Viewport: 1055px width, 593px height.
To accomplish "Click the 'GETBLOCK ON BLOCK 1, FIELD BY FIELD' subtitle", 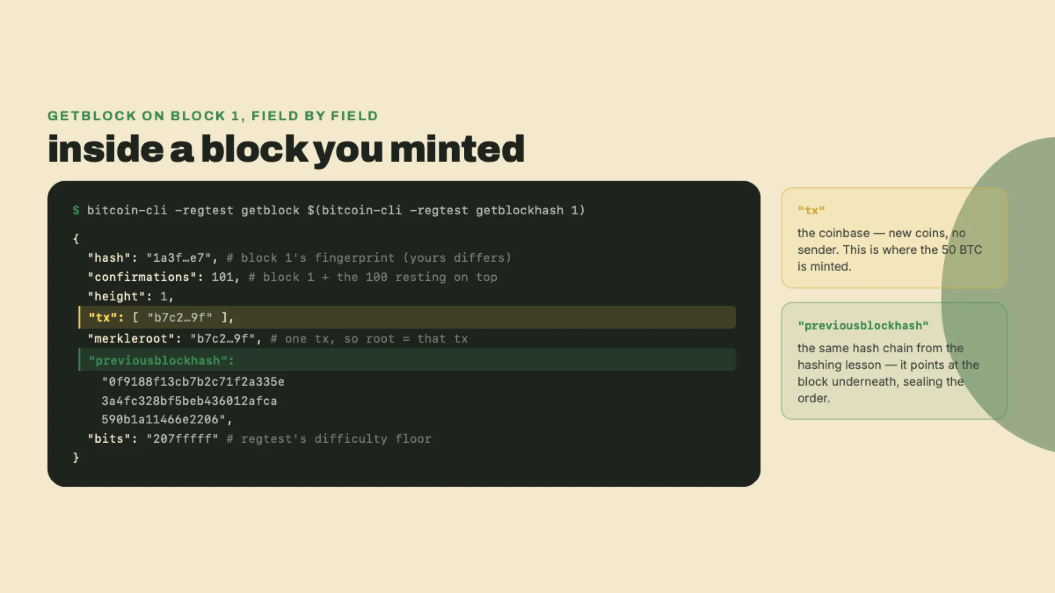I will click(x=213, y=116).
